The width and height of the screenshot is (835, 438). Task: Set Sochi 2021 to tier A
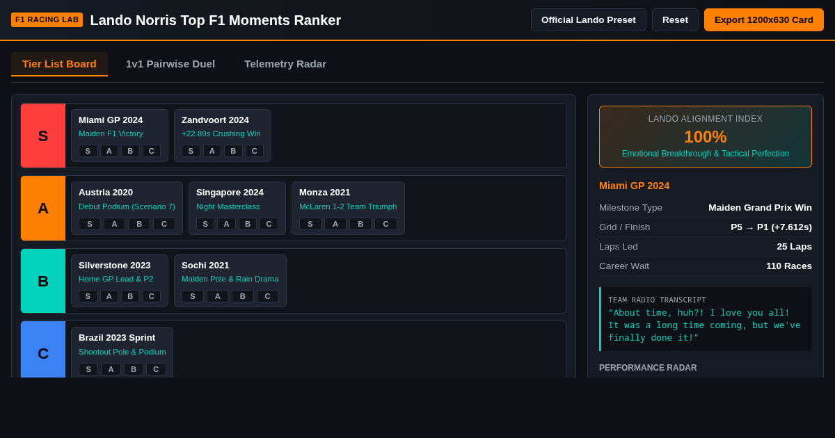click(x=218, y=296)
